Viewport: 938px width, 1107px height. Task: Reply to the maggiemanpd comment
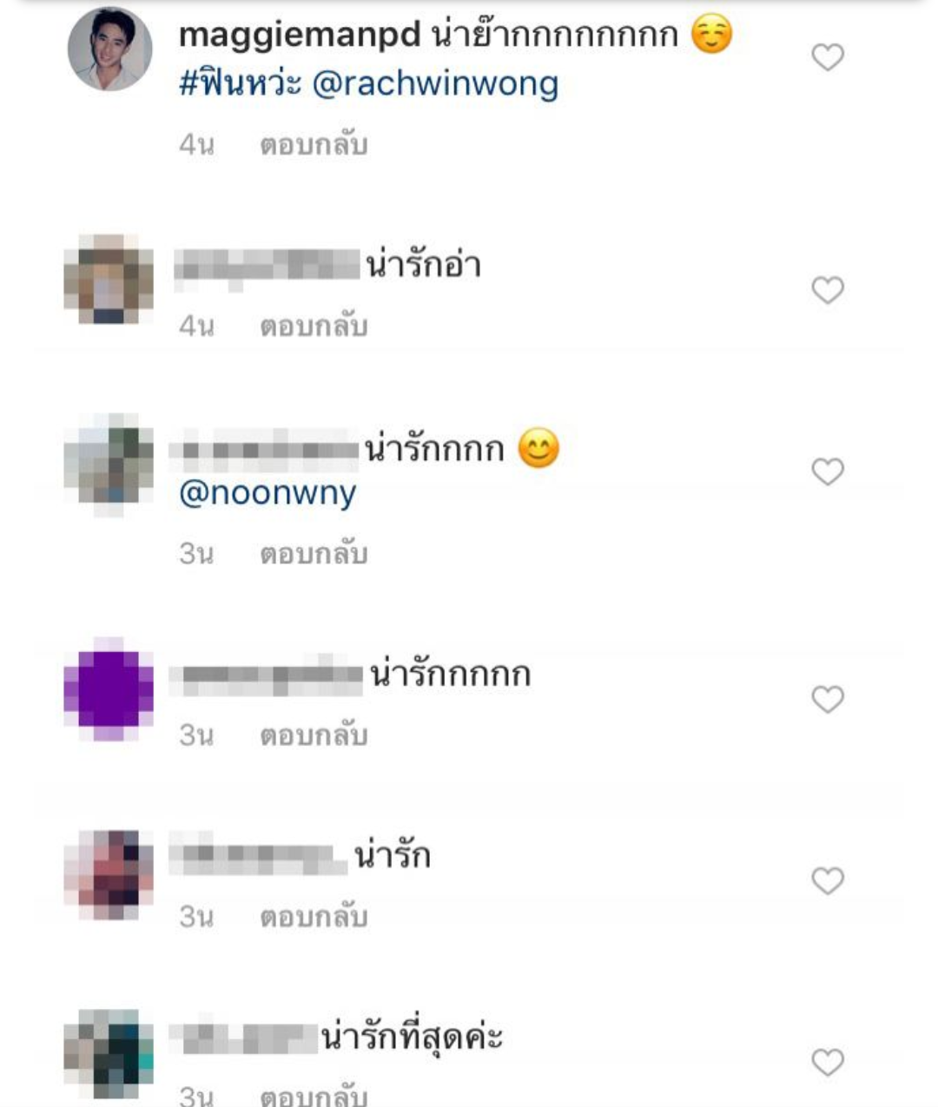pos(314,145)
